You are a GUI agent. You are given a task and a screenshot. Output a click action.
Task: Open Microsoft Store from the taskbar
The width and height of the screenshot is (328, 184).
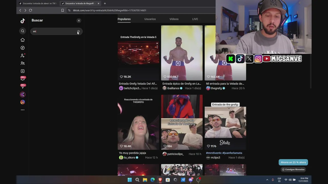point(168,180)
